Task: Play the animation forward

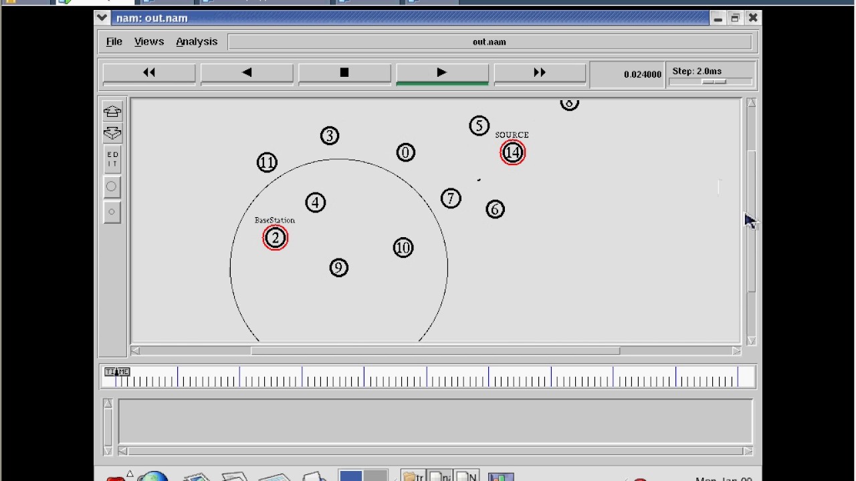Action: pyautogui.click(x=442, y=73)
